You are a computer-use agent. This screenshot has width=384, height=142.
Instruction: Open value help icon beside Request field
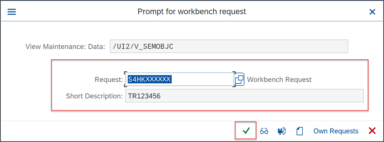click(239, 79)
